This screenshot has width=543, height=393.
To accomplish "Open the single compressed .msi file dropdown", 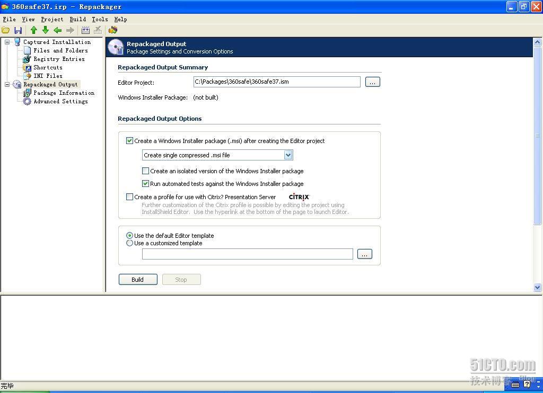I will (288, 155).
